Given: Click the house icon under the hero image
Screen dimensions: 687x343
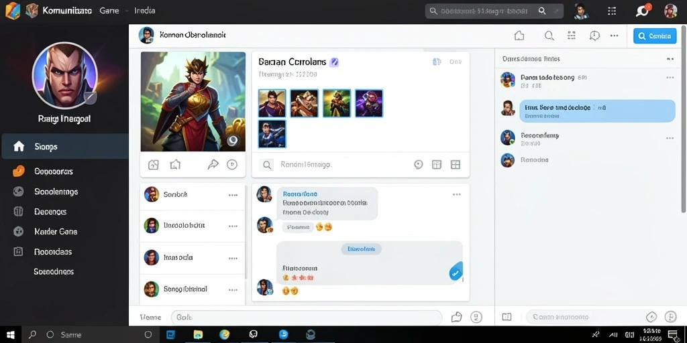Looking at the screenshot, I should click(x=175, y=165).
